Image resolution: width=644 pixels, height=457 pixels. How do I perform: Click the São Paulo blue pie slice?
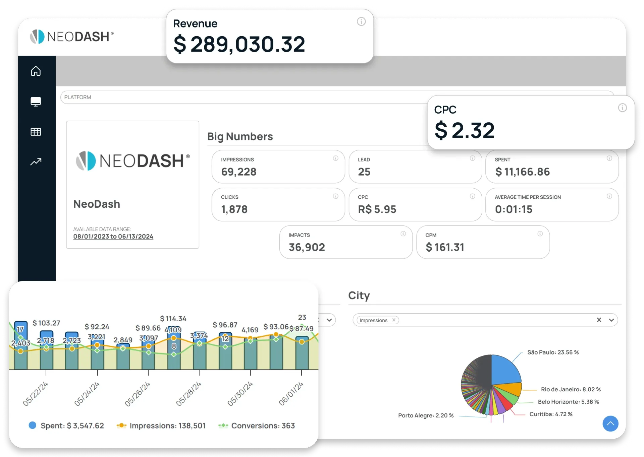pos(505,369)
